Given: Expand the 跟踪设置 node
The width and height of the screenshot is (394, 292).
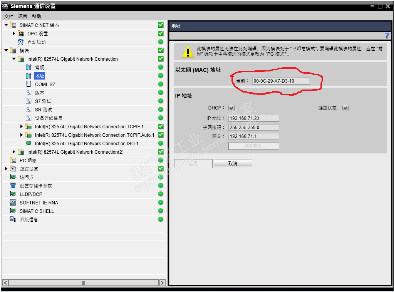Looking at the screenshot, I should coord(6,169).
